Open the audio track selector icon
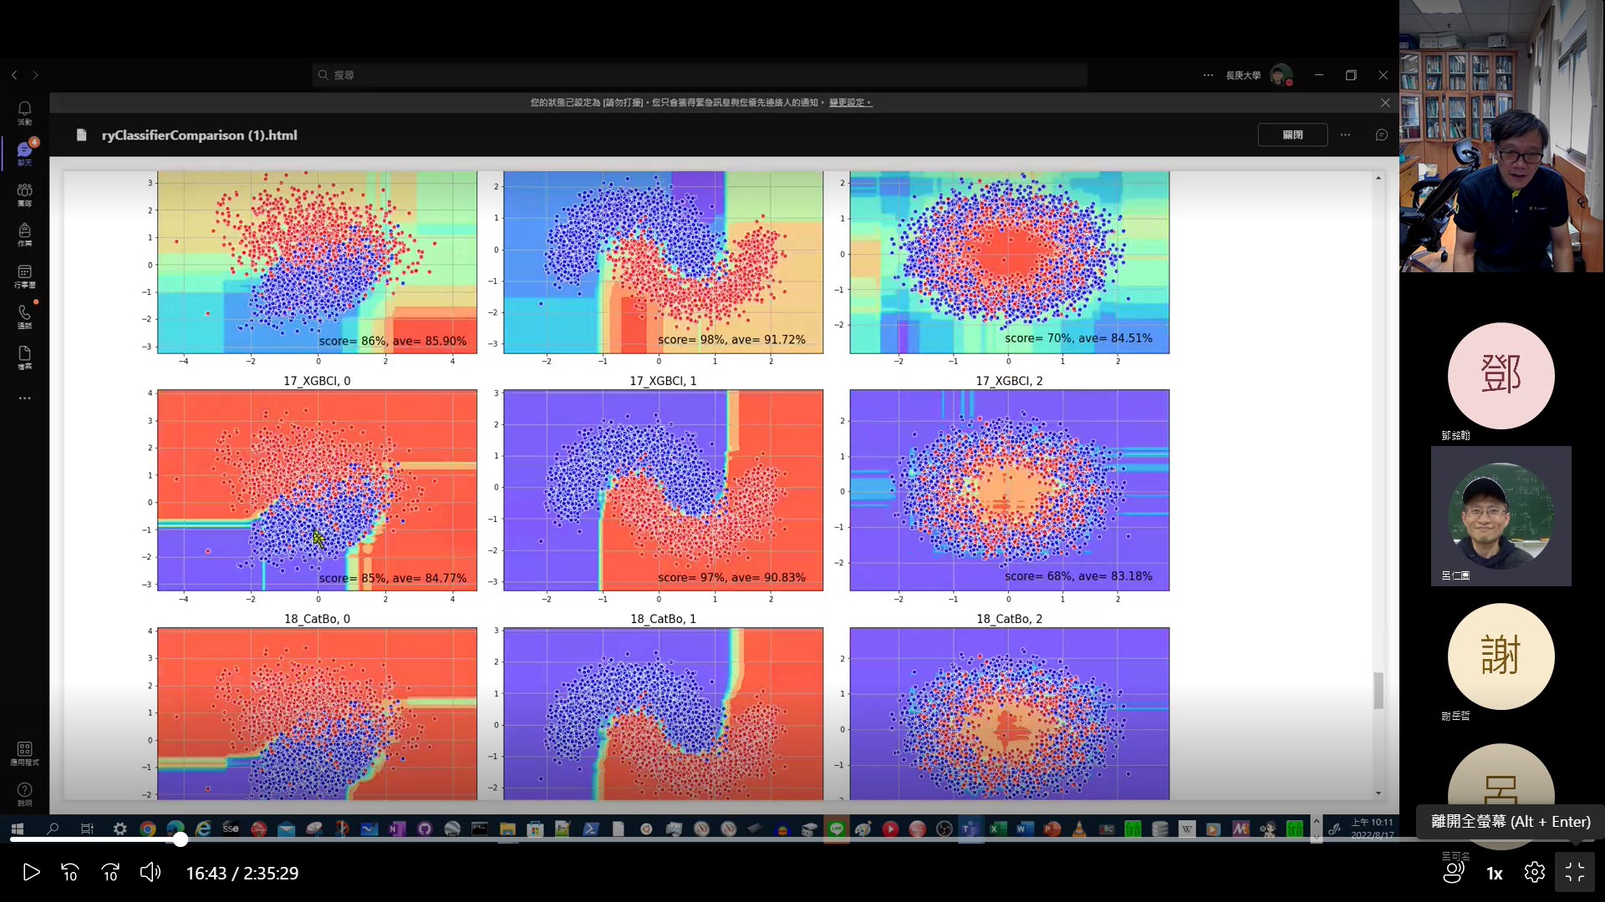 tap(1455, 873)
